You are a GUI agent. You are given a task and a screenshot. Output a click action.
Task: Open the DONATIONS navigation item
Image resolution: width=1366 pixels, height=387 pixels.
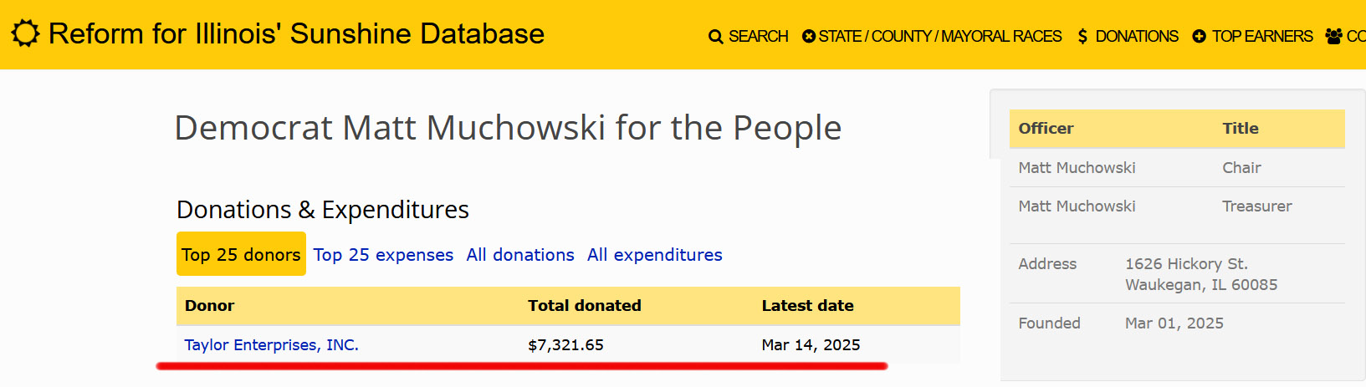tap(1137, 36)
